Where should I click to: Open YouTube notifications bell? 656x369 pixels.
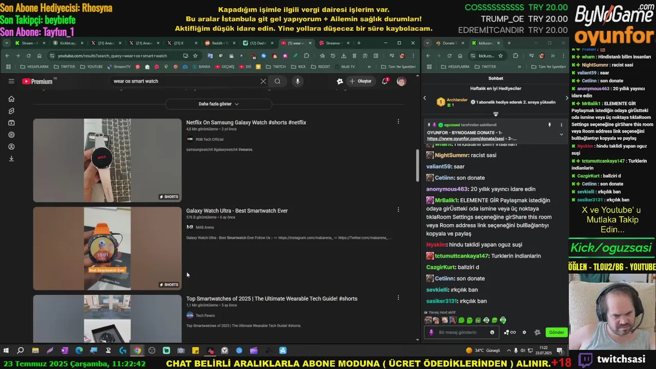(385, 81)
